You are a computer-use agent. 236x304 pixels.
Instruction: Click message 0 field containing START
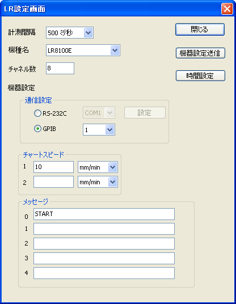click(x=104, y=214)
